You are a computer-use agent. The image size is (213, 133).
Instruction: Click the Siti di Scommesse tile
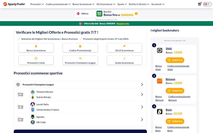(x=125, y=48)
